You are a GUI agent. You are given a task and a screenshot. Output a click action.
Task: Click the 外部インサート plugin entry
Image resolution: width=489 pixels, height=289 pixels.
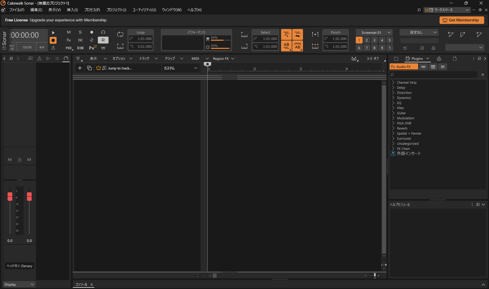[409, 153]
